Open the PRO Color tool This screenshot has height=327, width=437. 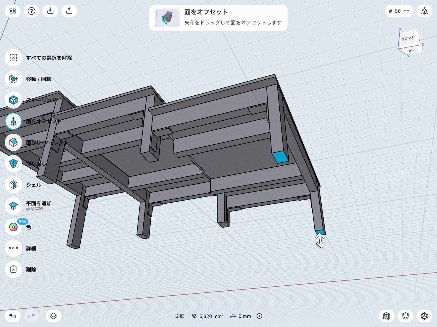coord(13,227)
